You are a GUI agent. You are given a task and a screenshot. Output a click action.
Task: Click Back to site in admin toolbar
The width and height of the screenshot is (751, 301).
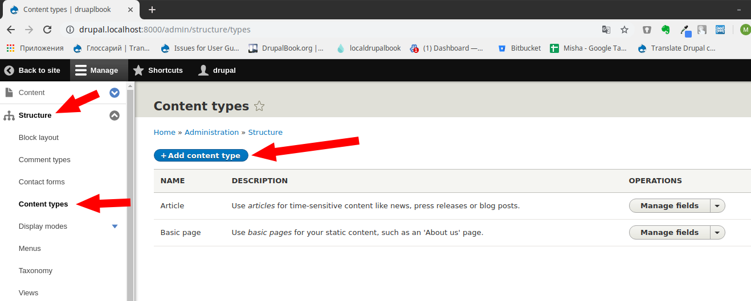[x=32, y=70]
